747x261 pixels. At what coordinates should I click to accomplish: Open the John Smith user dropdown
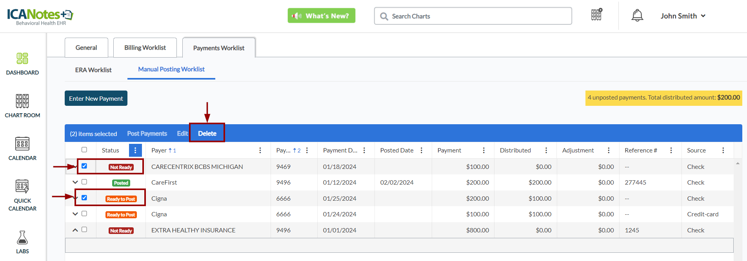click(683, 16)
